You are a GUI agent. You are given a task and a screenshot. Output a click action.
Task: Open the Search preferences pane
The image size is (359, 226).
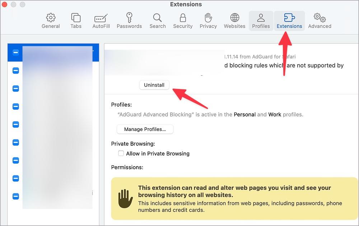click(158, 21)
